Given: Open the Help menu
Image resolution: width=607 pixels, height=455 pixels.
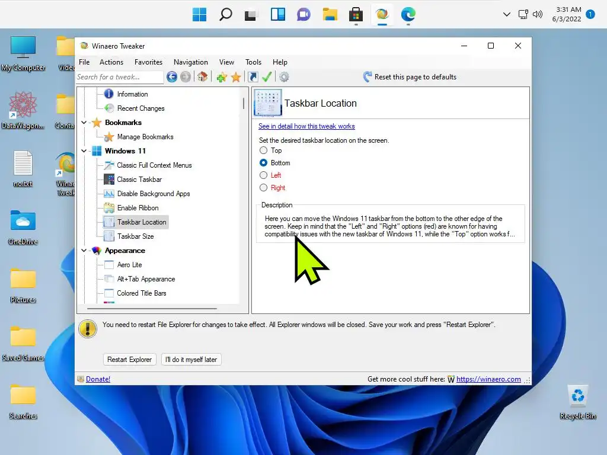Looking at the screenshot, I should pos(280,62).
